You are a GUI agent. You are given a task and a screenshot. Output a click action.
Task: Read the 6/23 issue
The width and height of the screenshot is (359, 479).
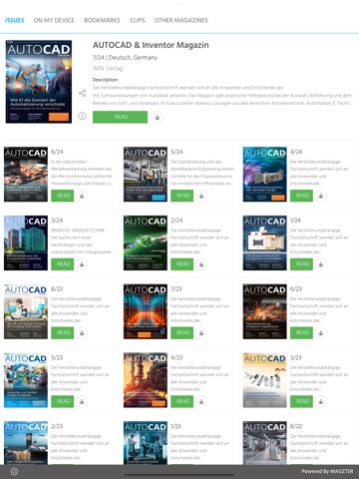coord(301,332)
